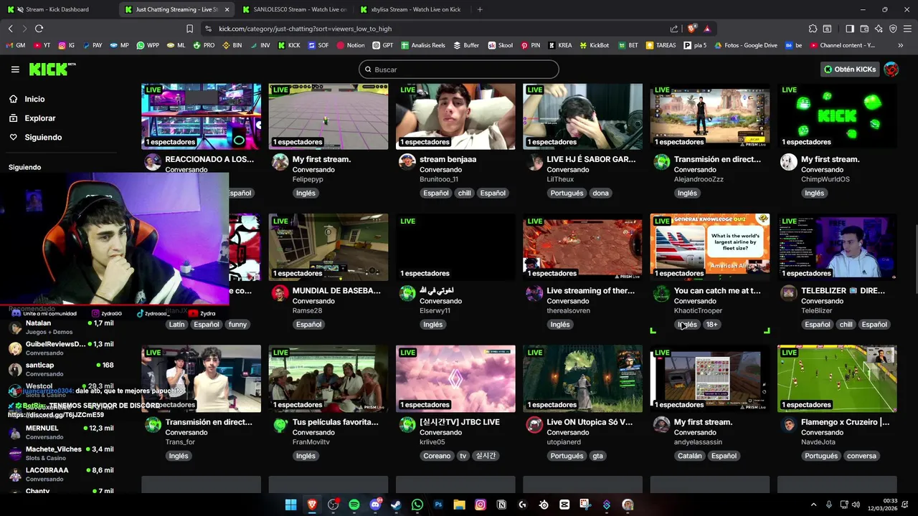
Task: Click the funny tag next to Latín
Action: pyautogui.click(x=237, y=325)
